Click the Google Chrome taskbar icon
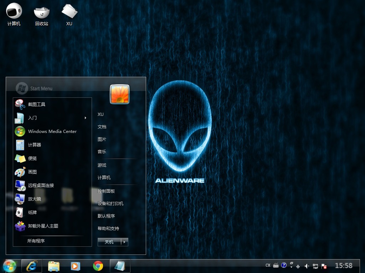This screenshot has width=365, height=273. tap(98, 266)
